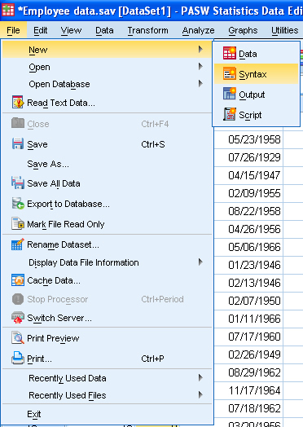Click the New Output submenu icon

pyautogui.click(x=229, y=94)
